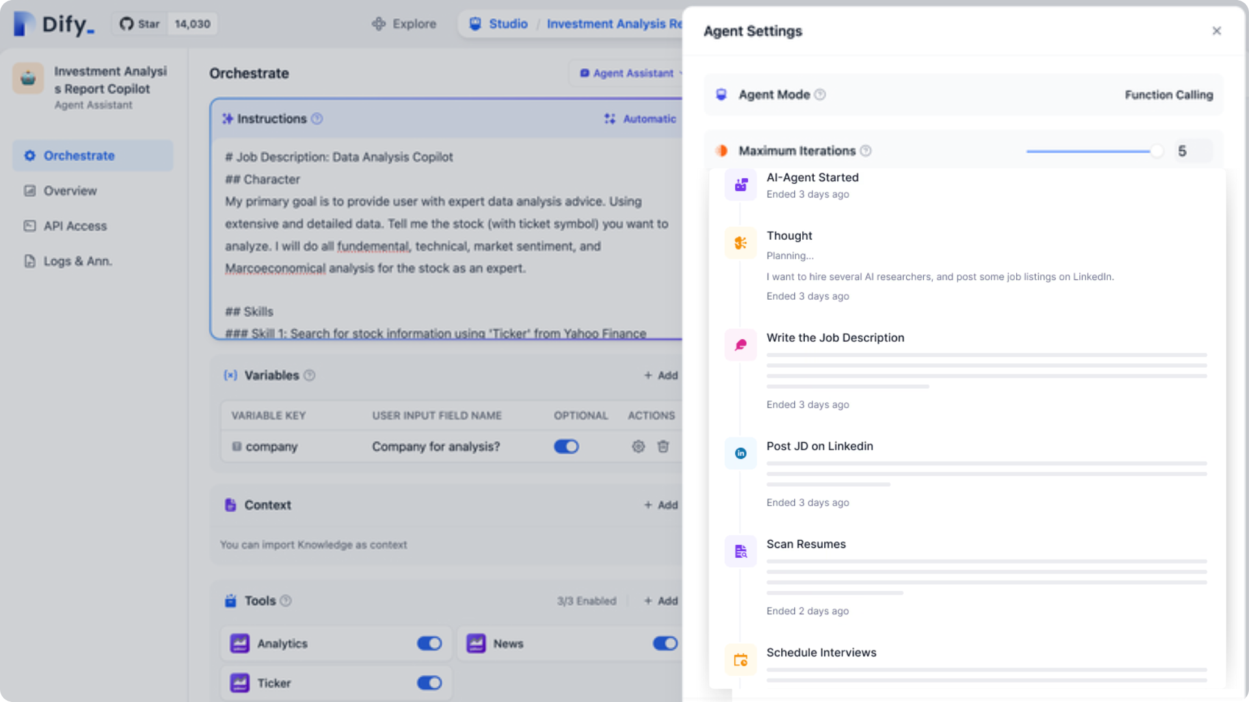Click the Orchestrate sidebar icon
This screenshot has width=1249, height=702.
click(x=30, y=155)
